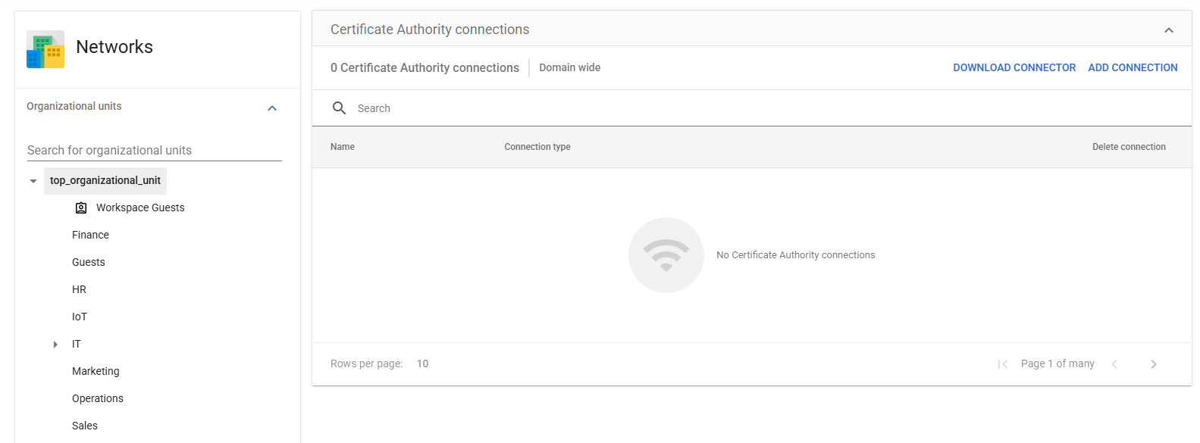The height and width of the screenshot is (443, 1200).
Task: Expand the IT organizational unit
Action: pos(55,345)
